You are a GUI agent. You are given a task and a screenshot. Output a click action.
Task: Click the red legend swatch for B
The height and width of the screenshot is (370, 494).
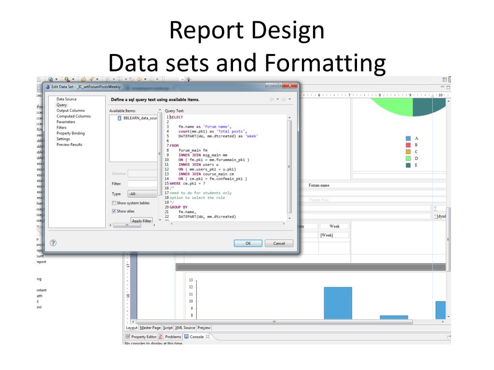(408, 145)
